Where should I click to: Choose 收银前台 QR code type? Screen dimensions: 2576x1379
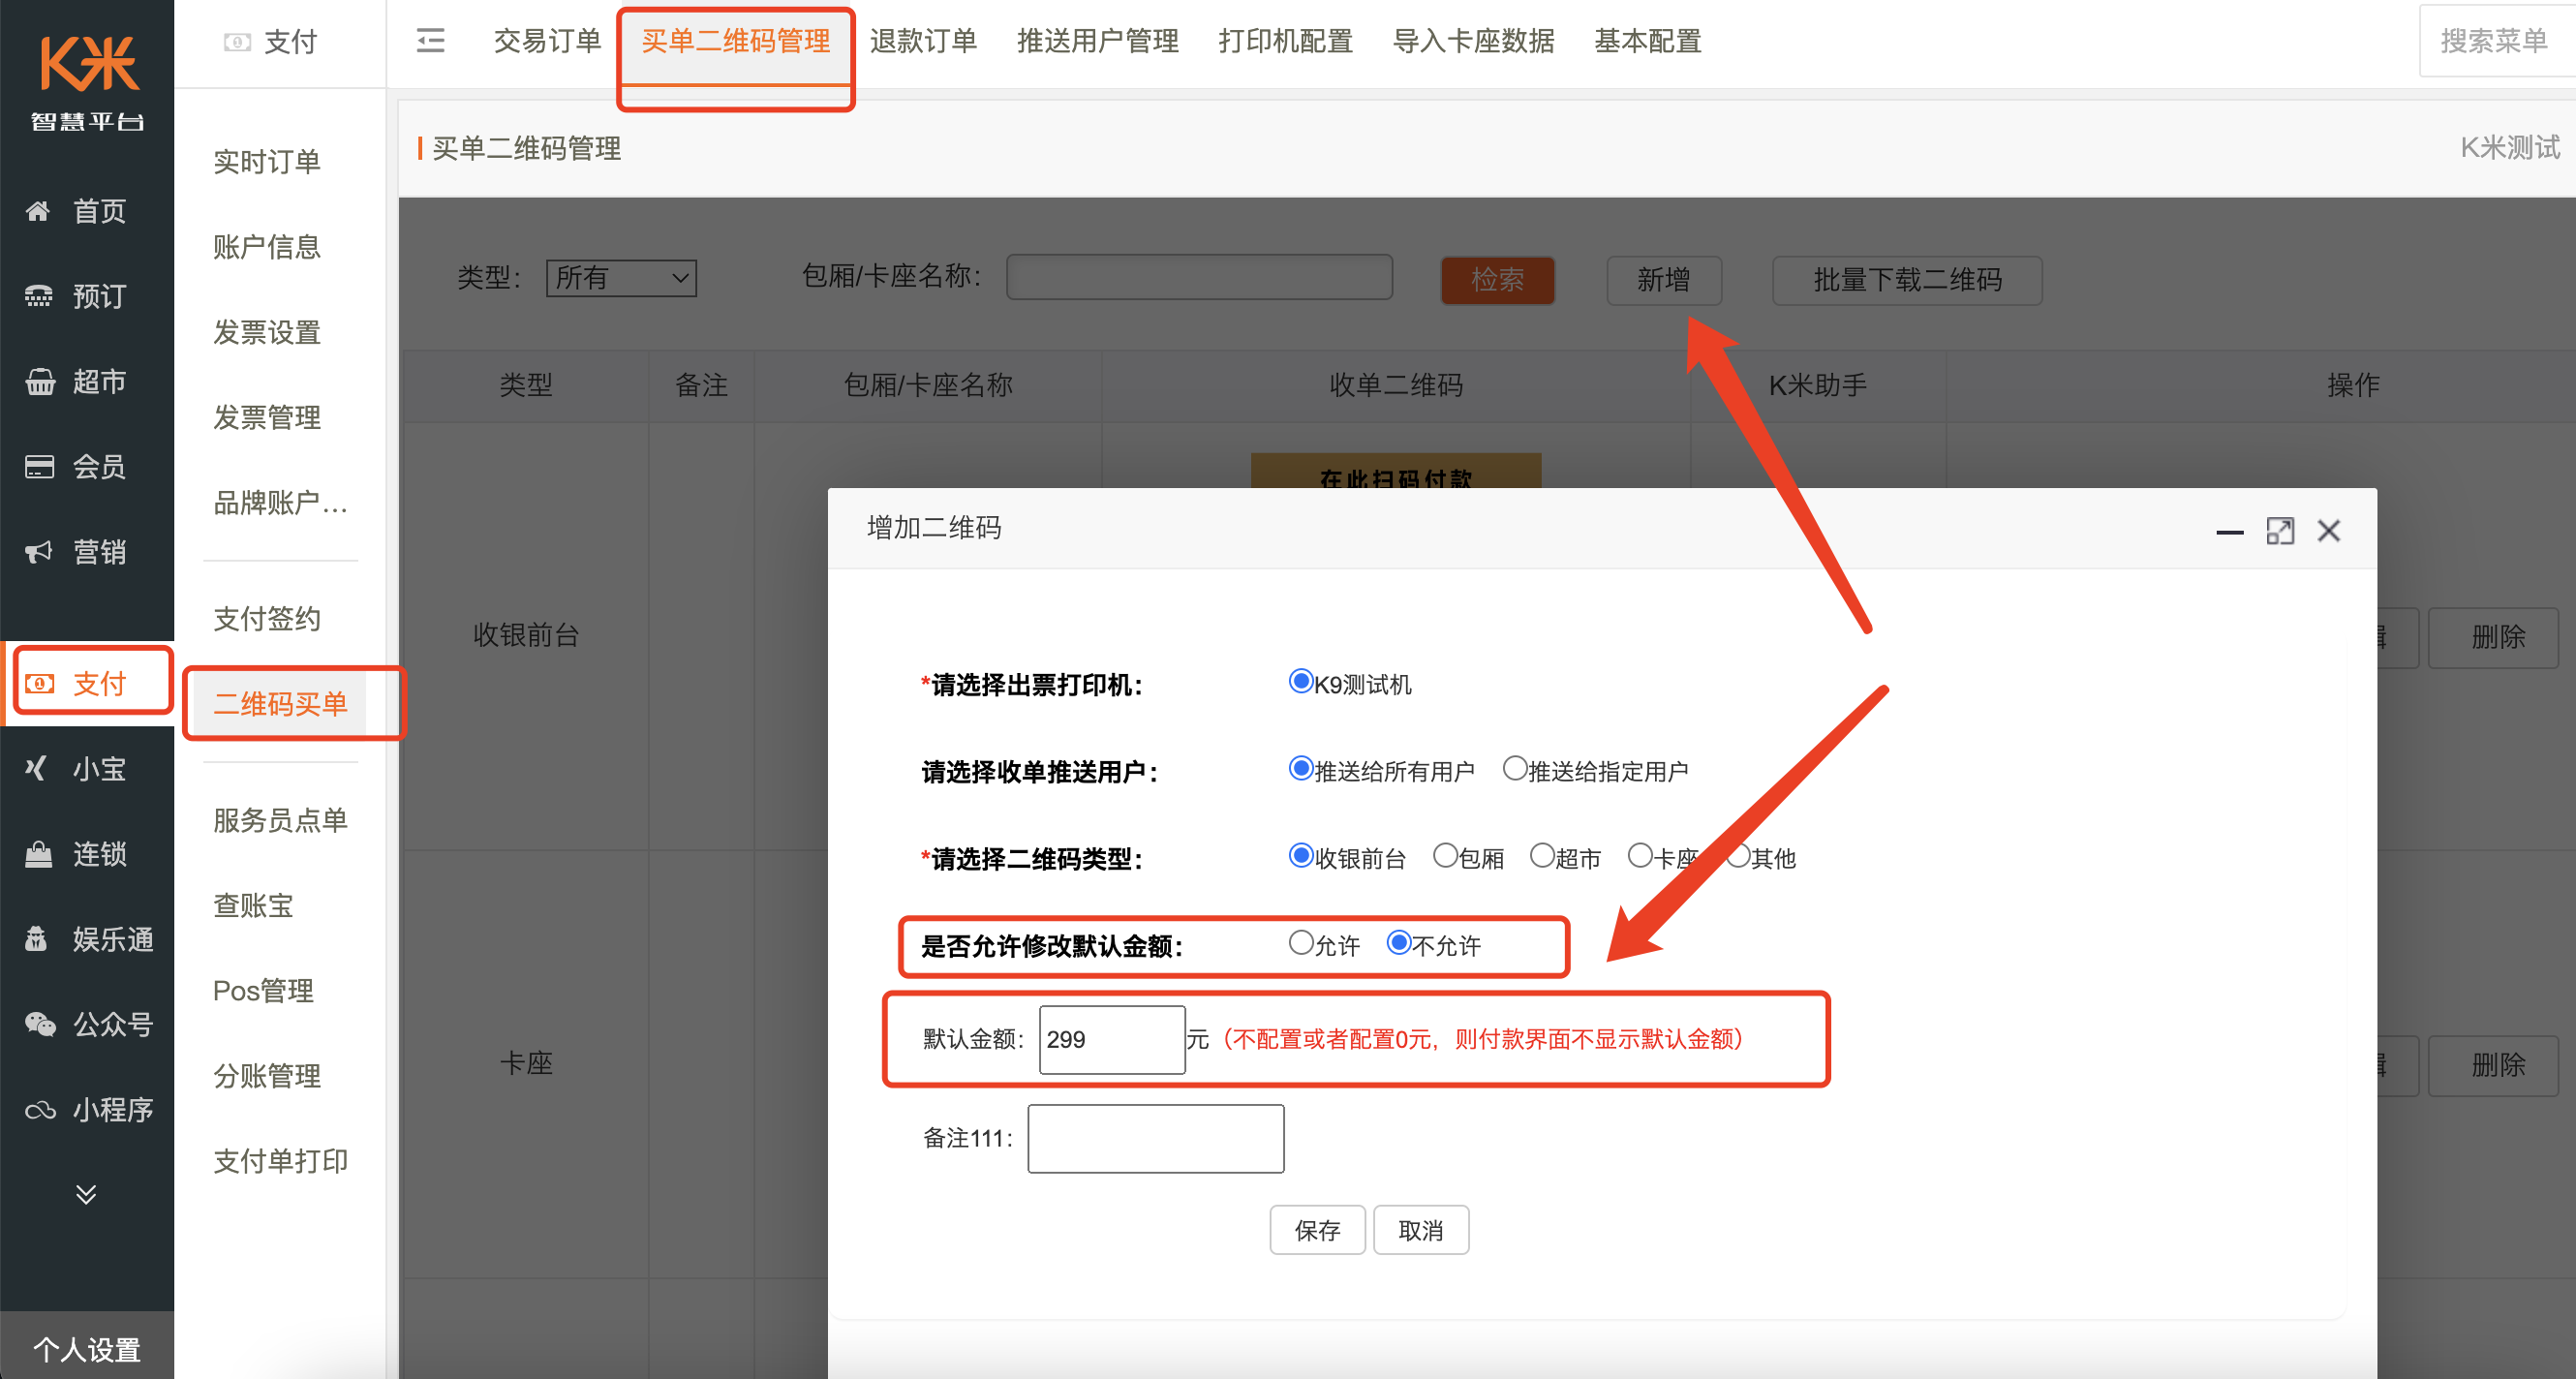click(x=1300, y=855)
